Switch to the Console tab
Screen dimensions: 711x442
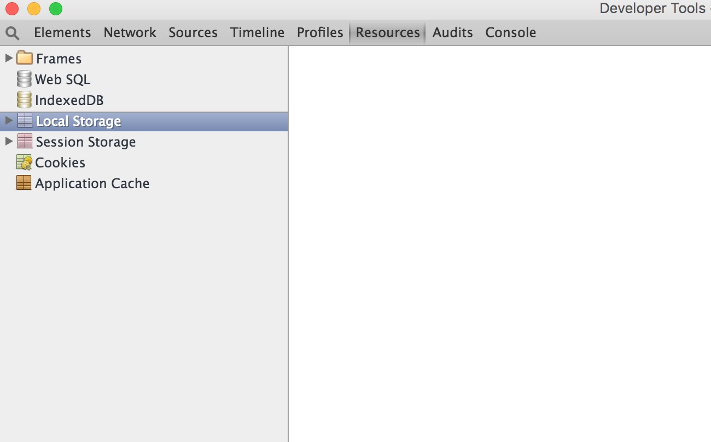click(510, 33)
